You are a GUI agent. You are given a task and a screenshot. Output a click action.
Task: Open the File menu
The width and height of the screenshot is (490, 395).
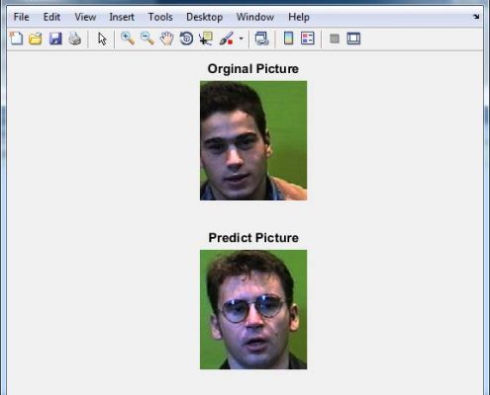click(x=22, y=17)
